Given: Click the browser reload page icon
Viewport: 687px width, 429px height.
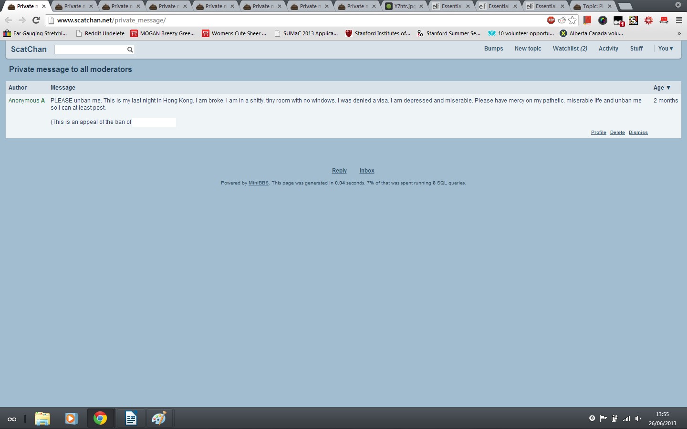Looking at the screenshot, I should (x=36, y=20).
